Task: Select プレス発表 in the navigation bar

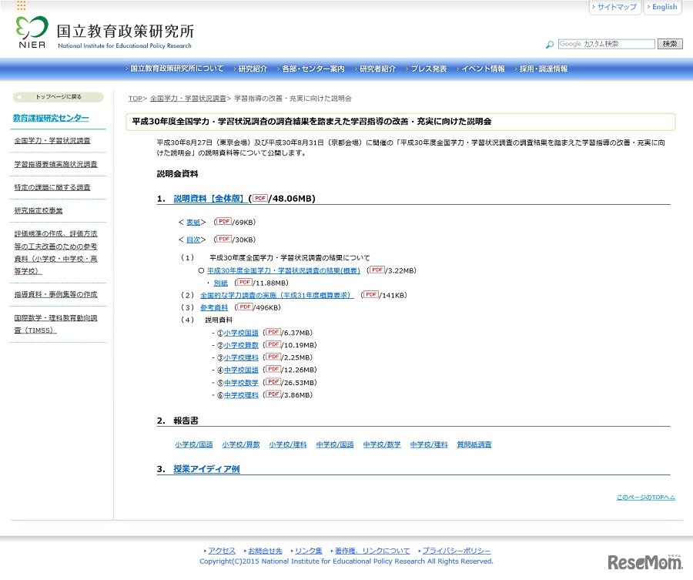Action: [x=427, y=69]
